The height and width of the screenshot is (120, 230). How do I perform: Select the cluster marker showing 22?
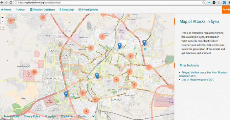click(x=43, y=17)
